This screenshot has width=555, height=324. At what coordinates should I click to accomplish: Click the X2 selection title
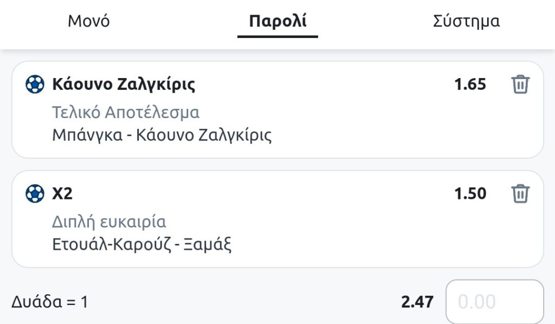62,193
